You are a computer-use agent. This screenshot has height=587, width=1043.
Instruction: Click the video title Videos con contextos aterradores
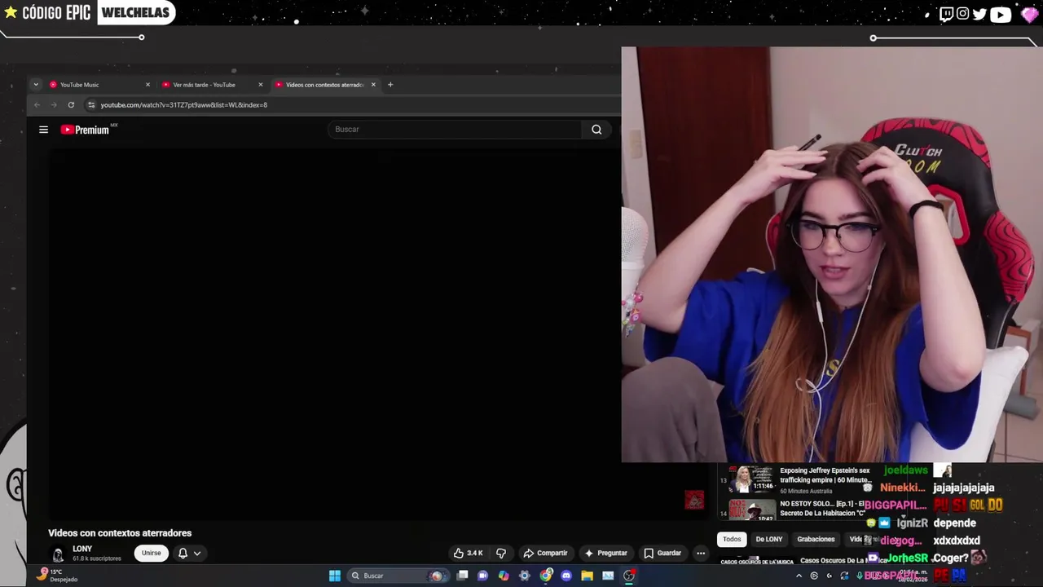click(120, 533)
